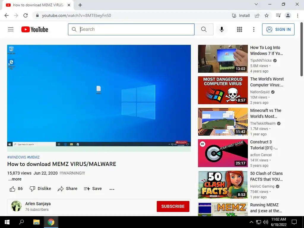
Task: Open Construct 3 Tutorial thumbnail
Action: [x=223, y=153]
